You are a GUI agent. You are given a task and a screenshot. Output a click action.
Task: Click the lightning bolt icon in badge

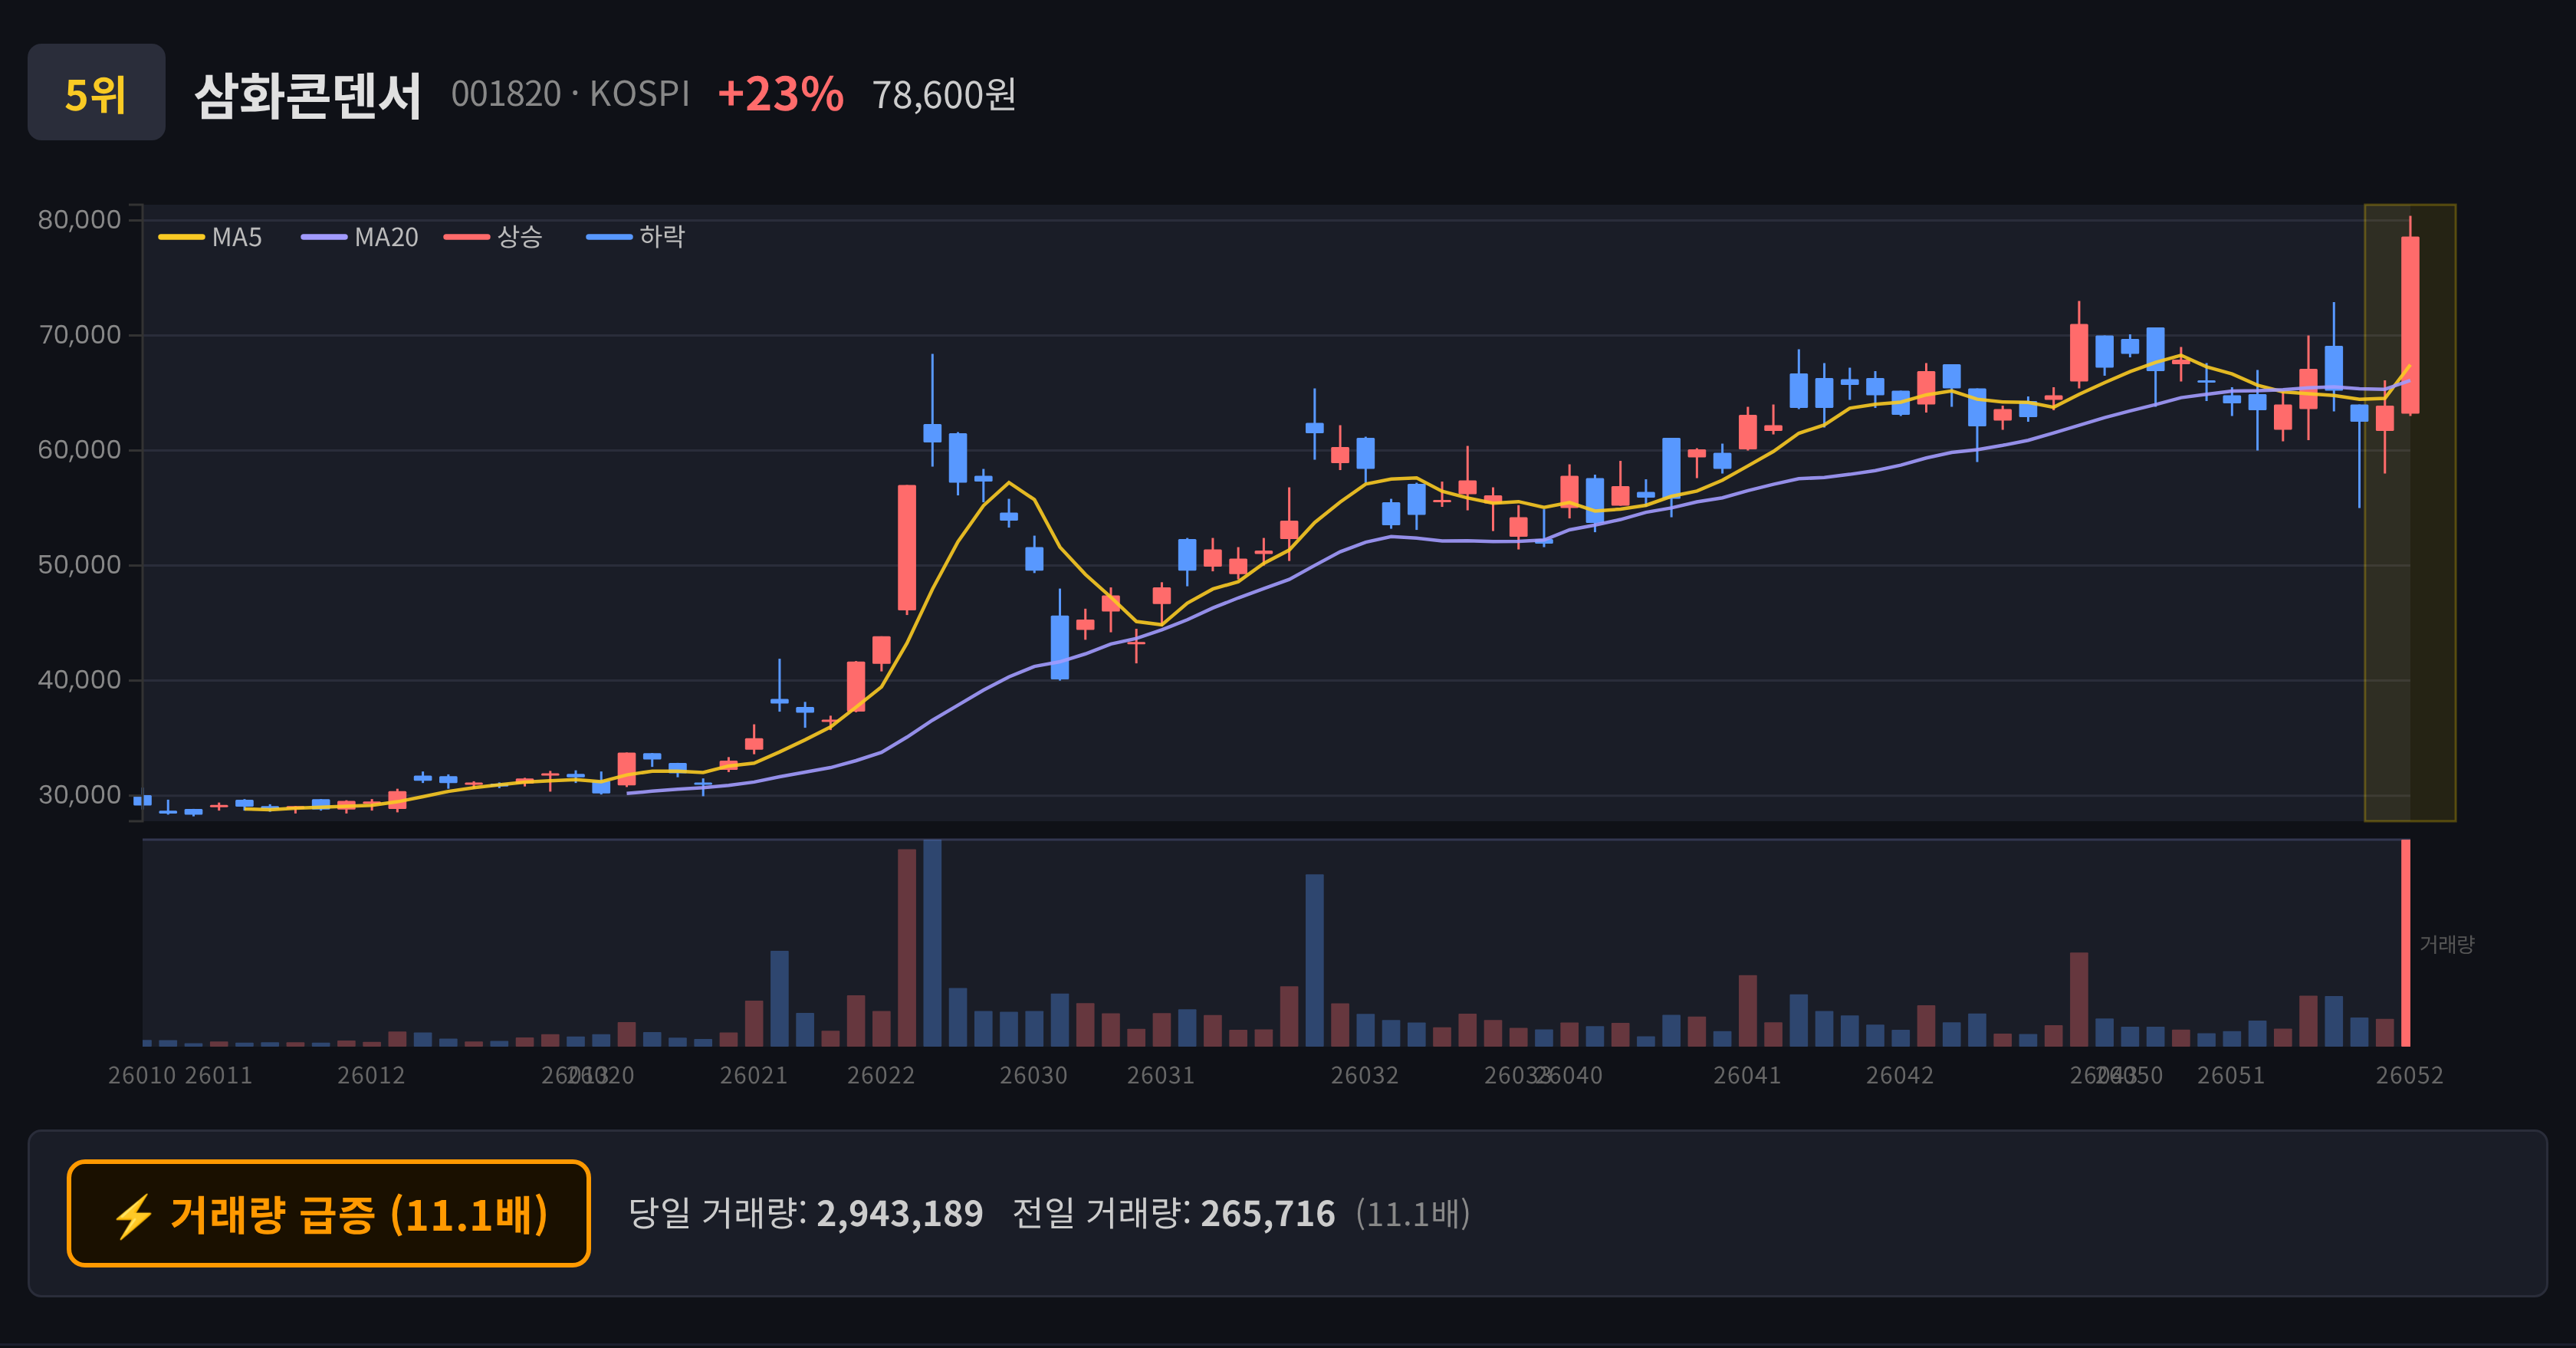pyautogui.click(x=133, y=1216)
